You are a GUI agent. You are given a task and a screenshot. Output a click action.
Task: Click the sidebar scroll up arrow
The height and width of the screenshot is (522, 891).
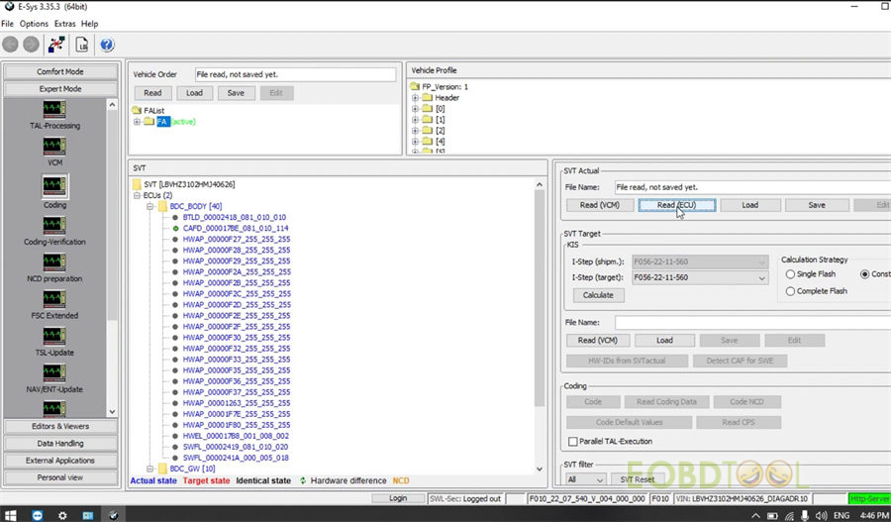click(x=112, y=105)
